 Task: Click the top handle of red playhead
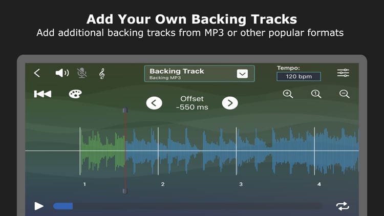125,110
